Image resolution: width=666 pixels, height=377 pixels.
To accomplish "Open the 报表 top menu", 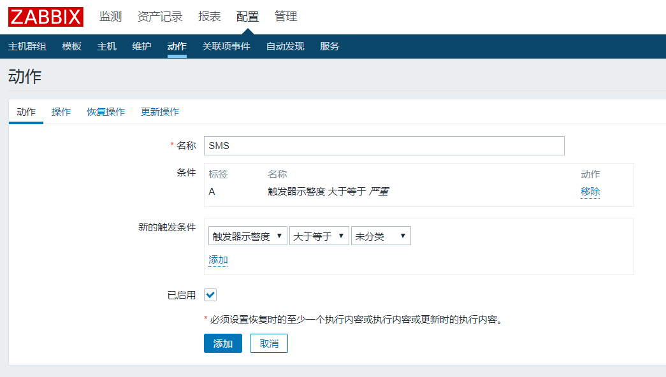I will 210,17.
